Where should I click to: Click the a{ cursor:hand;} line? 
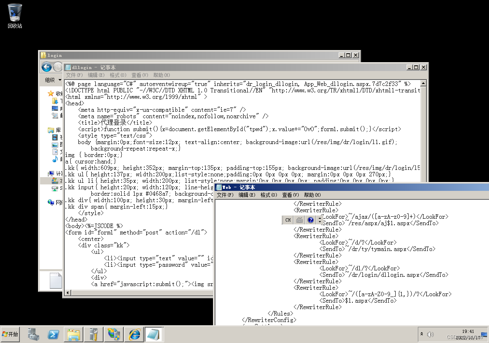(91, 161)
